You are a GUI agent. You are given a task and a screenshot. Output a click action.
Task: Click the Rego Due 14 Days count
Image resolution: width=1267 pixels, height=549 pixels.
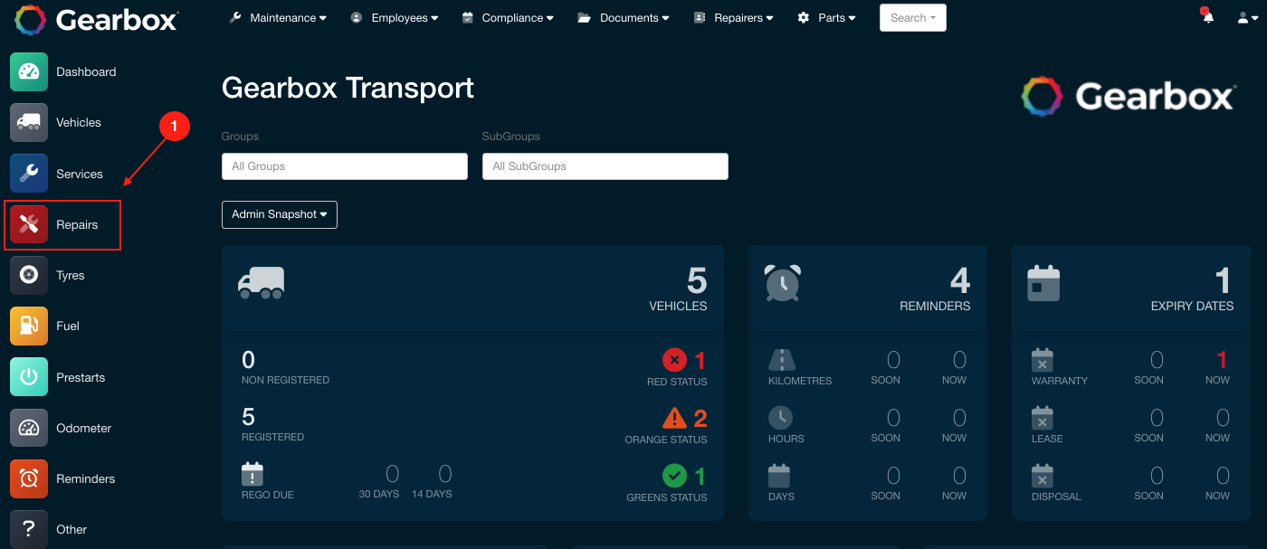pyautogui.click(x=445, y=474)
